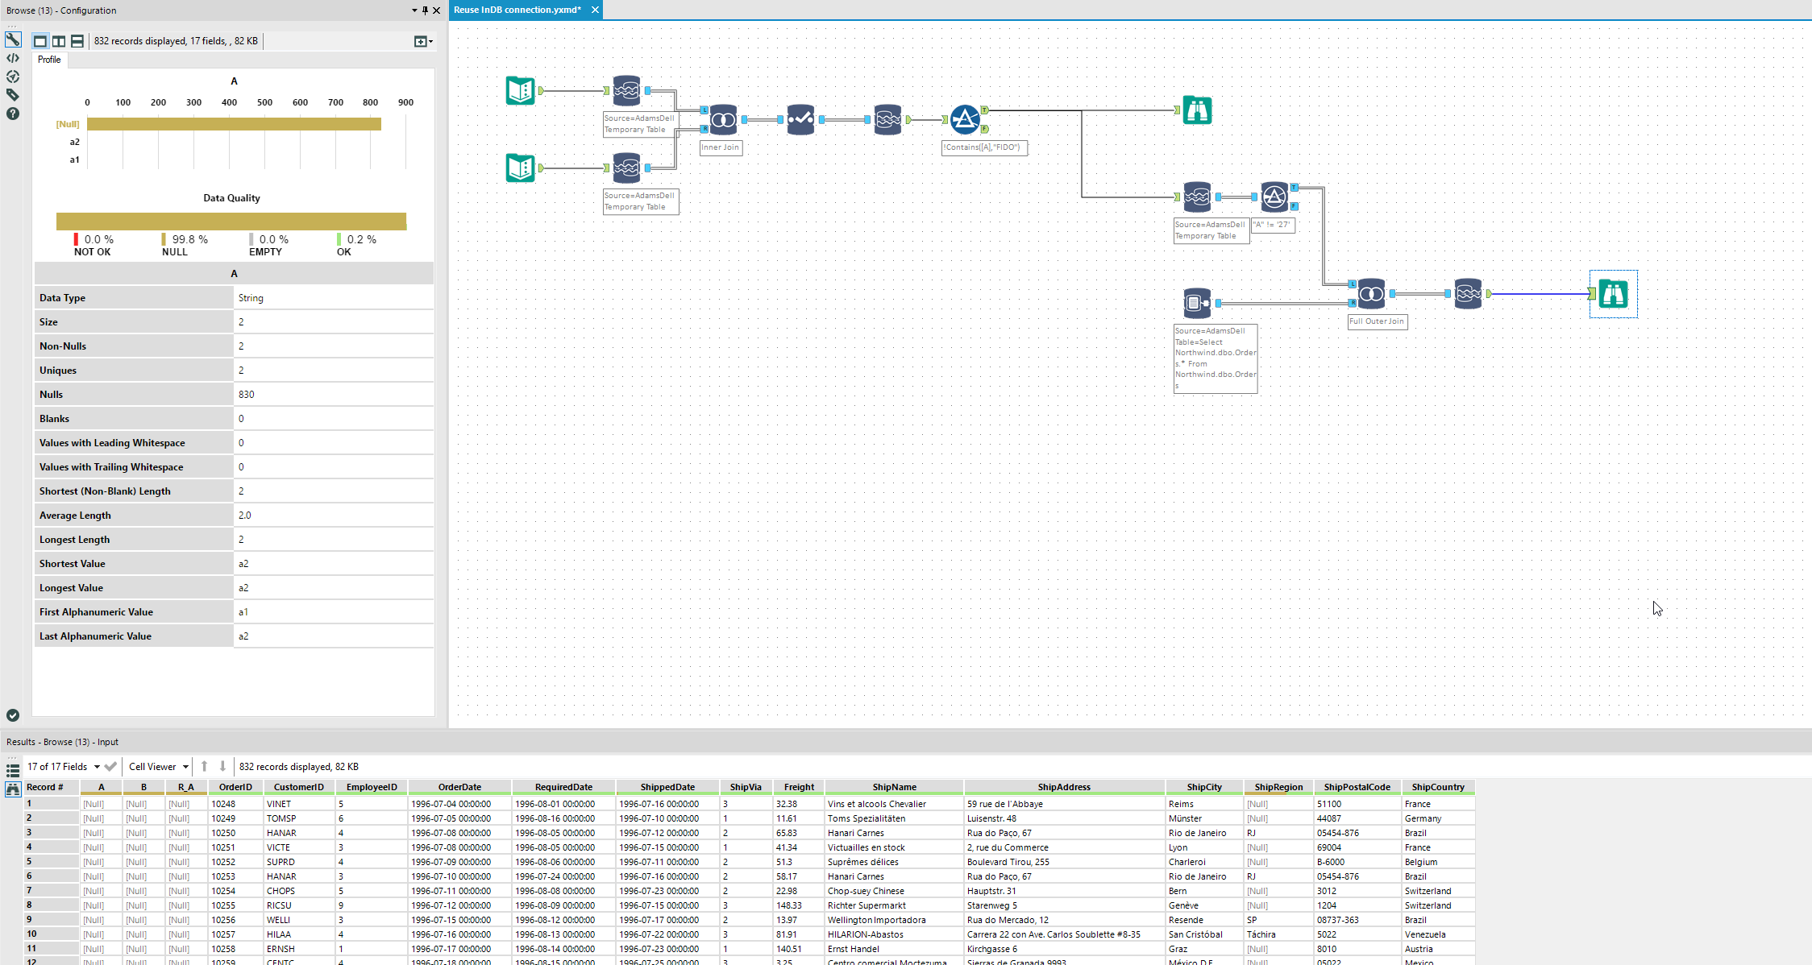Switch to Reuse InDB connection.yxmd tab
Image resolution: width=1812 pixels, height=965 pixels.
(517, 10)
